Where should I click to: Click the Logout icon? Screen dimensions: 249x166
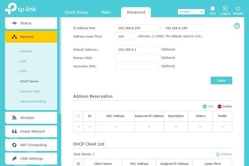(225, 9)
